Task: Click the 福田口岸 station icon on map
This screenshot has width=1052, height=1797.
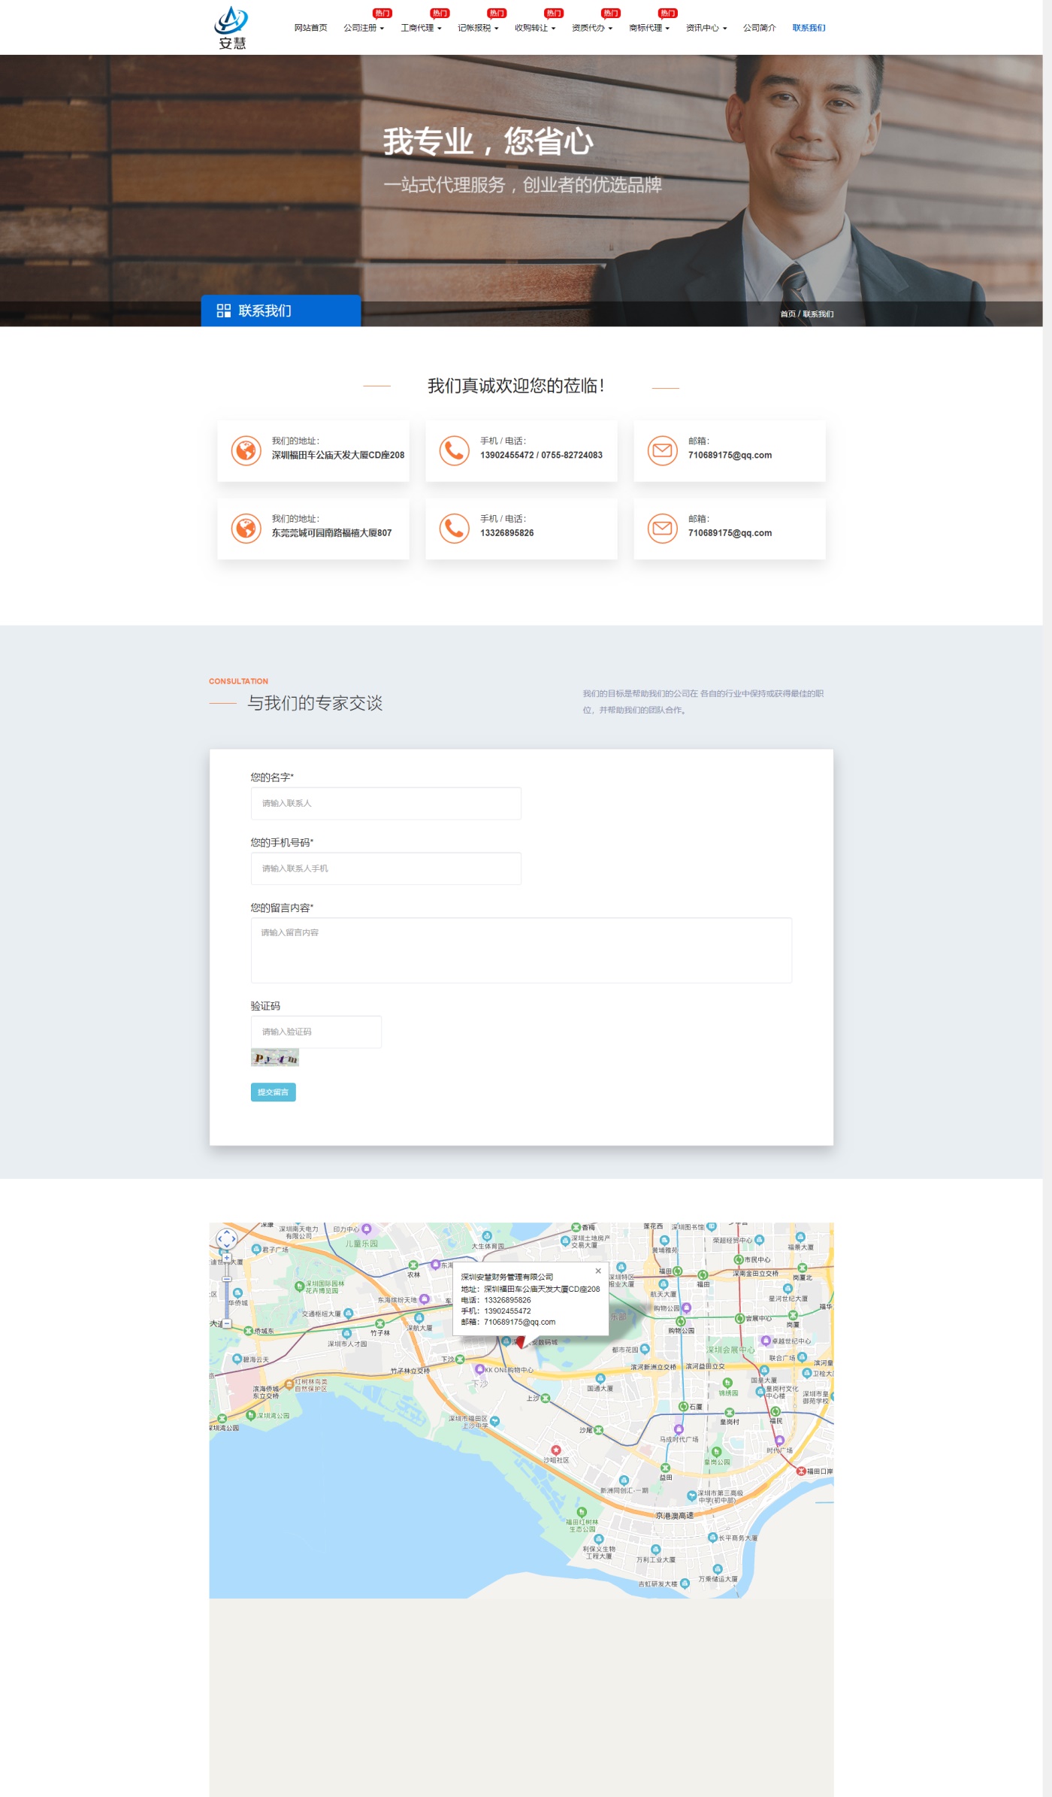Action: pyautogui.click(x=801, y=1471)
